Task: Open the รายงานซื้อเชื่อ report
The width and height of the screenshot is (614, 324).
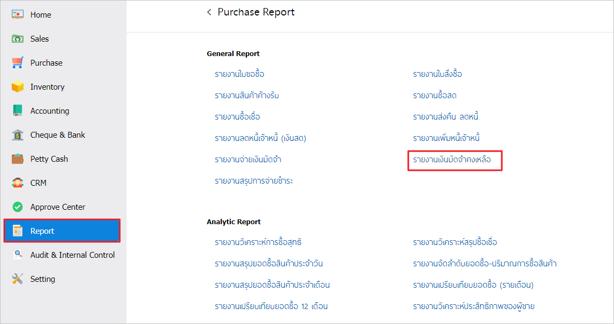Action: pyautogui.click(x=237, y=116)
